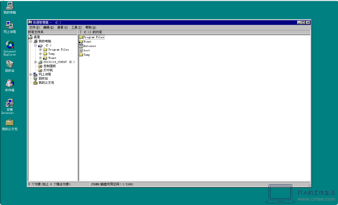Screen dimensions: 338x205
Task: Select 20131114_154547 (D:) label in tree
Action: coord(59,62)
